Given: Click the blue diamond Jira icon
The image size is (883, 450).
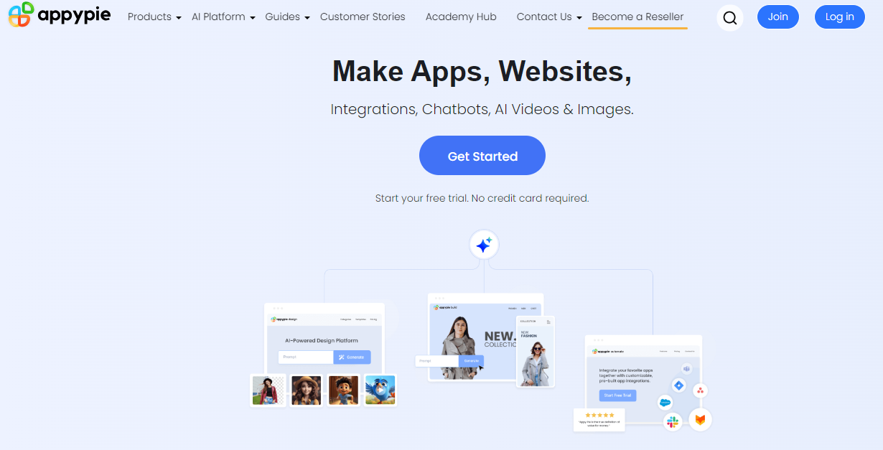Looking at the screenshot, I should 678,386.
